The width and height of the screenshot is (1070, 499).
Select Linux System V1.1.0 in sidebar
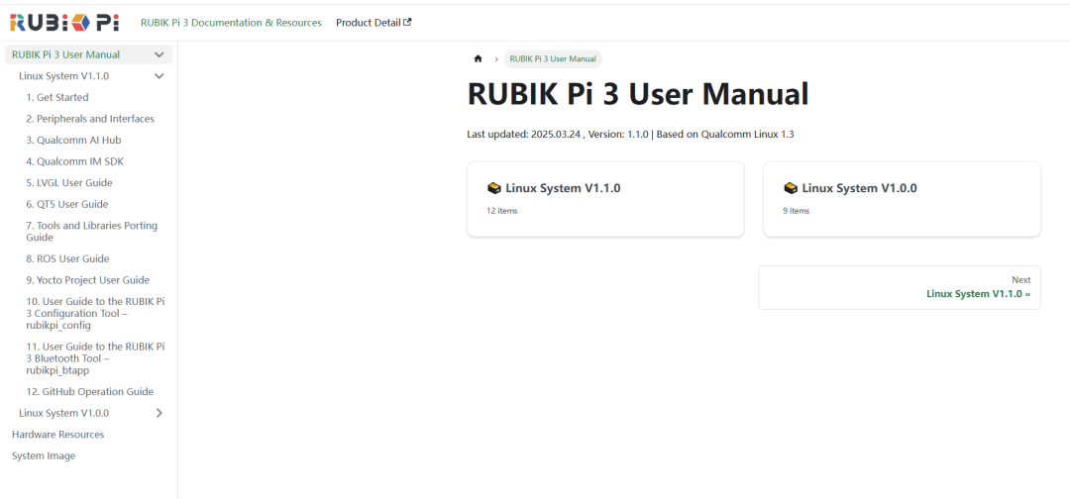click(x=64, y=76)
